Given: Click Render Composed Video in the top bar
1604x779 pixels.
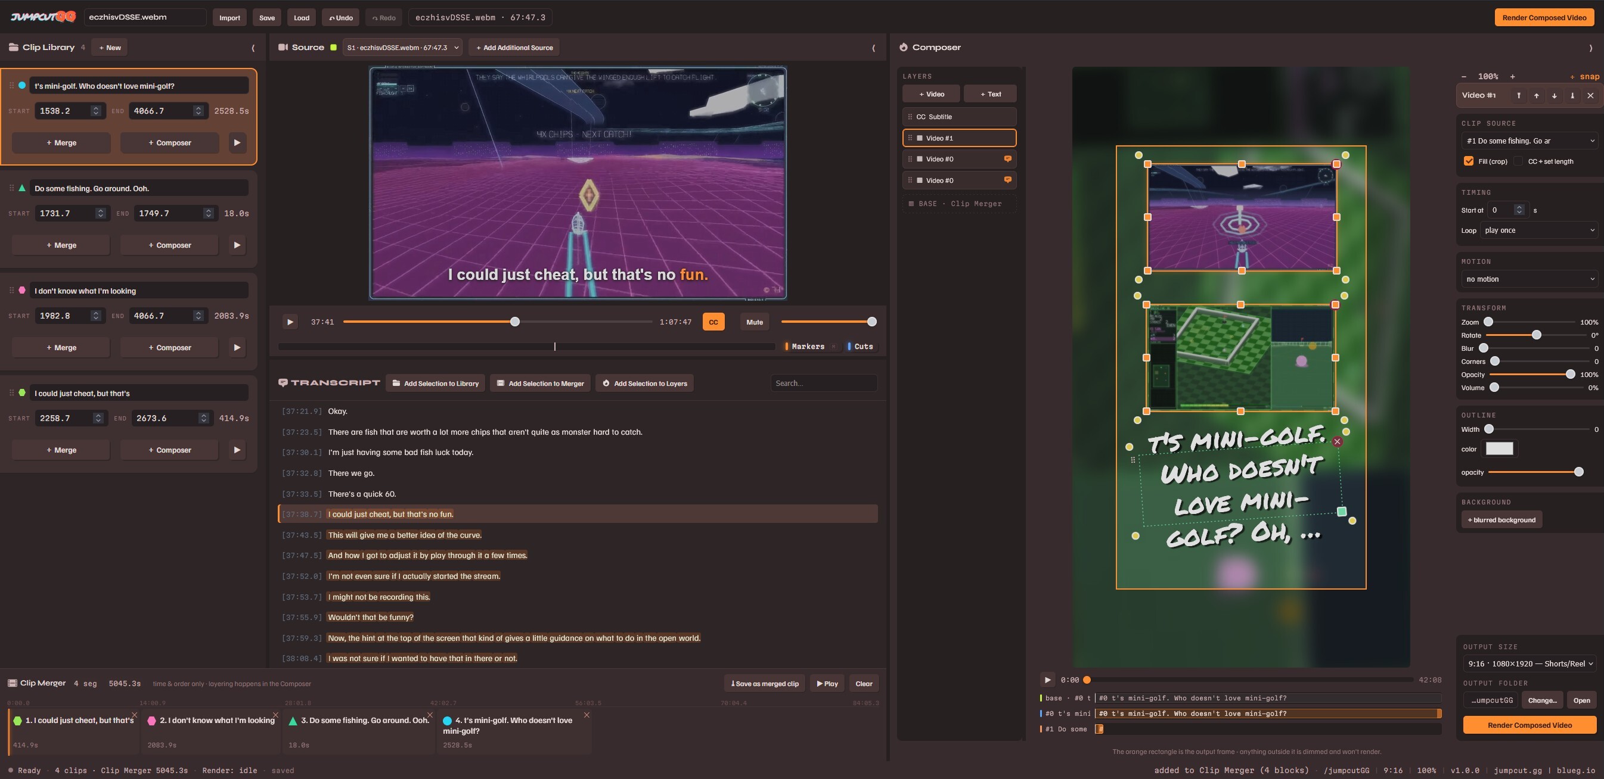Looking at the screenshot, I should pos(1544,17).
